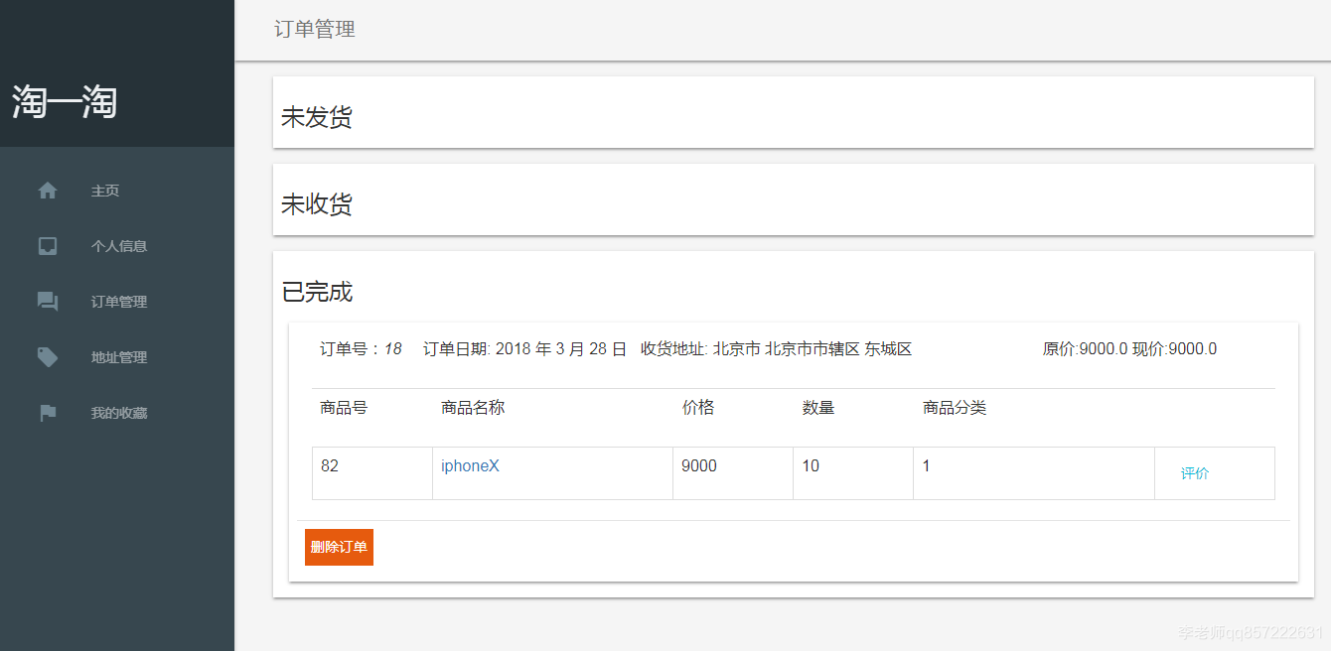This screenshot has width=1331, height=651.
Task: Click the 收货地址 shipping address text
Action: tap(777, 349)
